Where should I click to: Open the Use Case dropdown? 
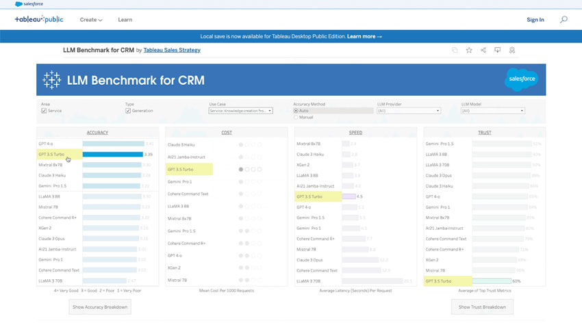pyautogui.click(x=240, y=111)
